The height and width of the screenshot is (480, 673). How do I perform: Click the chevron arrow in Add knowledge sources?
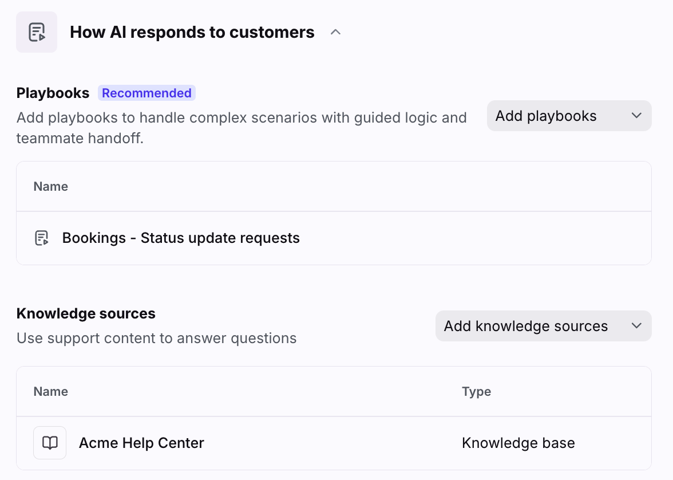pyautogui.click(x=636, y=326)
